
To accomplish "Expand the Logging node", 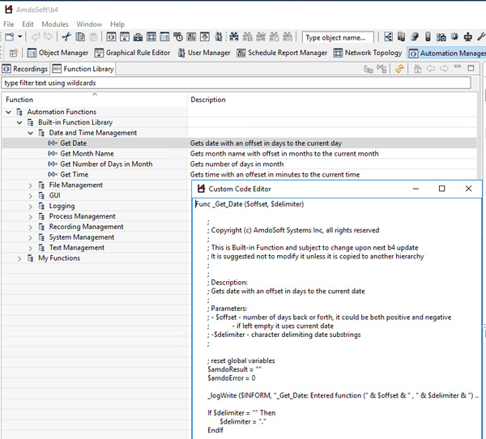I will [x=31, y=207].
